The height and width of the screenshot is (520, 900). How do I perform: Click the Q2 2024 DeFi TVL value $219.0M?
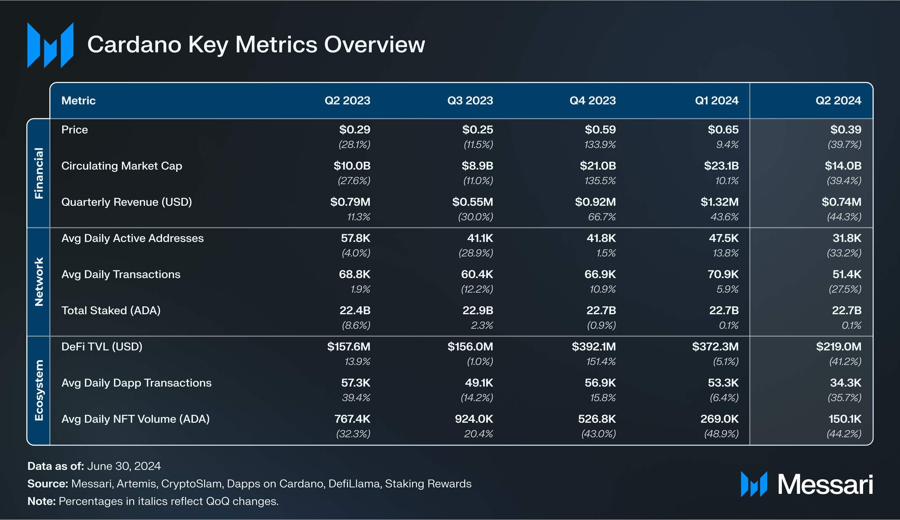tap(839, 347)
